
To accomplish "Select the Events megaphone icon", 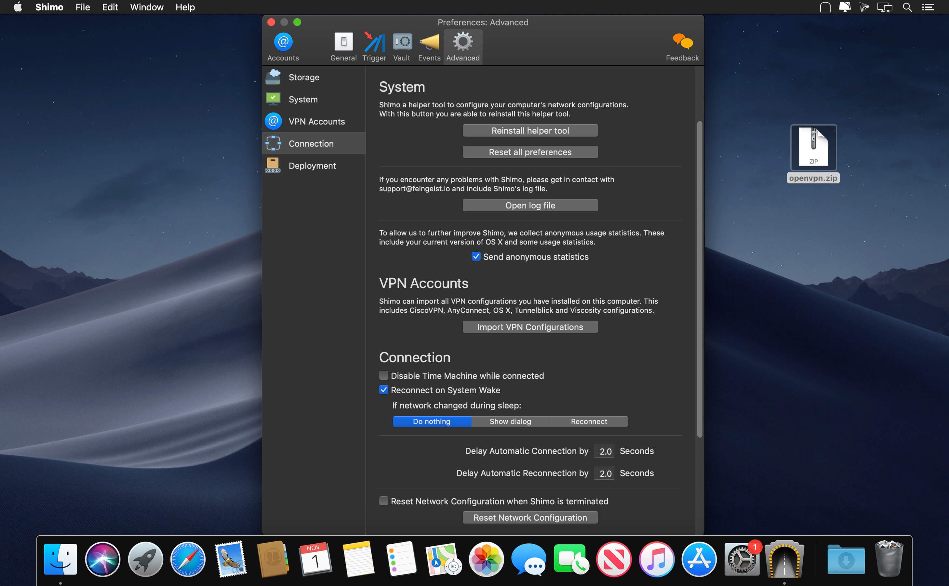I will pyautogui.click(x=429, y=43).
